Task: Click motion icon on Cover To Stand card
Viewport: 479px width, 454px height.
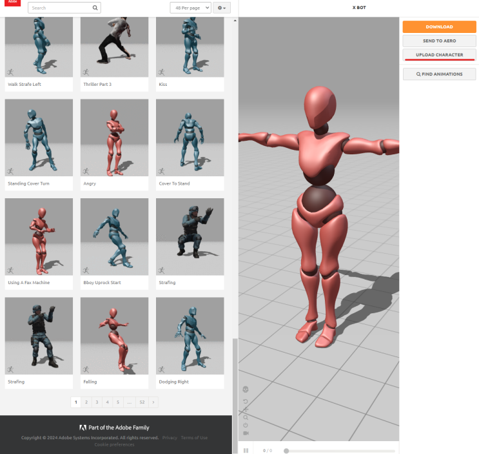Action: 161,171
